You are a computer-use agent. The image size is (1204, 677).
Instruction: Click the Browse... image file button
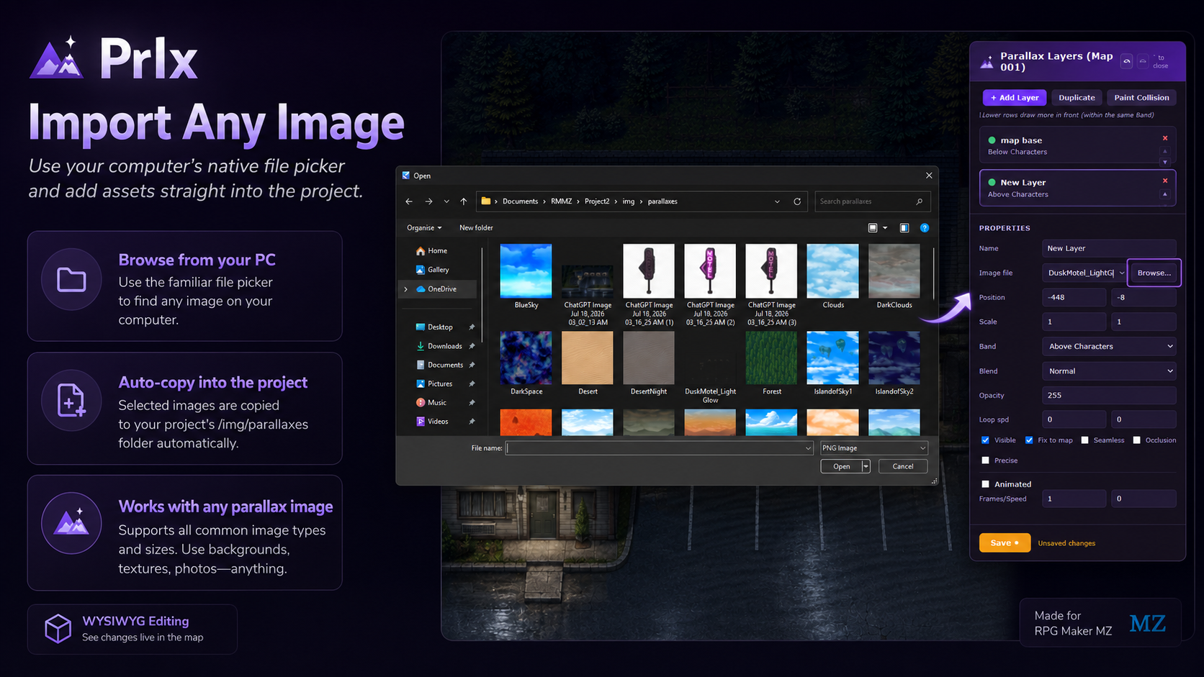(1154, 273)
